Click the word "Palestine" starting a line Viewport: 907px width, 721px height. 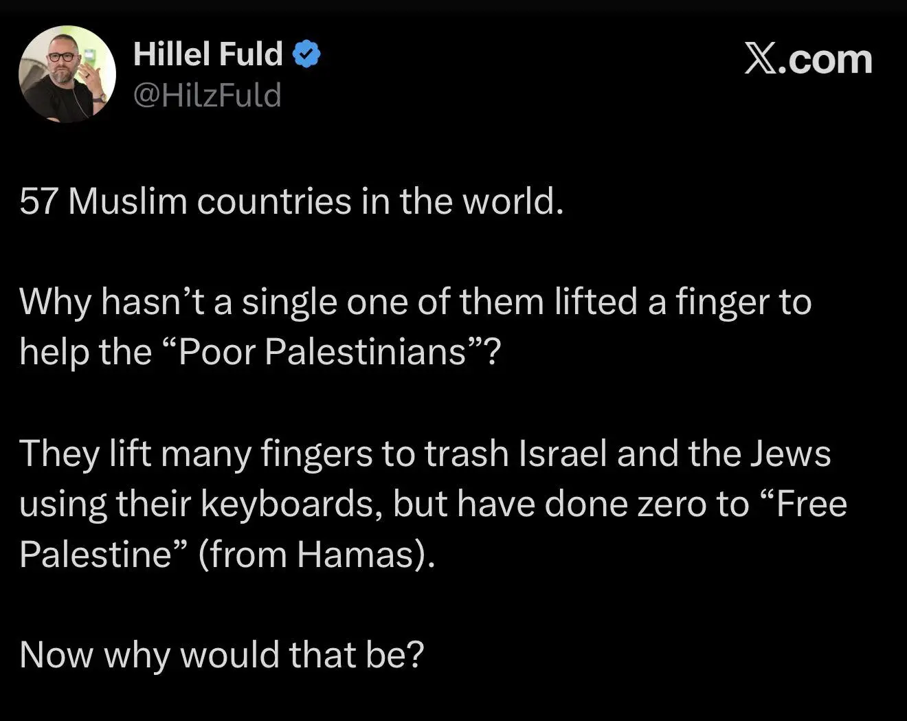click(x=95, y=554)
